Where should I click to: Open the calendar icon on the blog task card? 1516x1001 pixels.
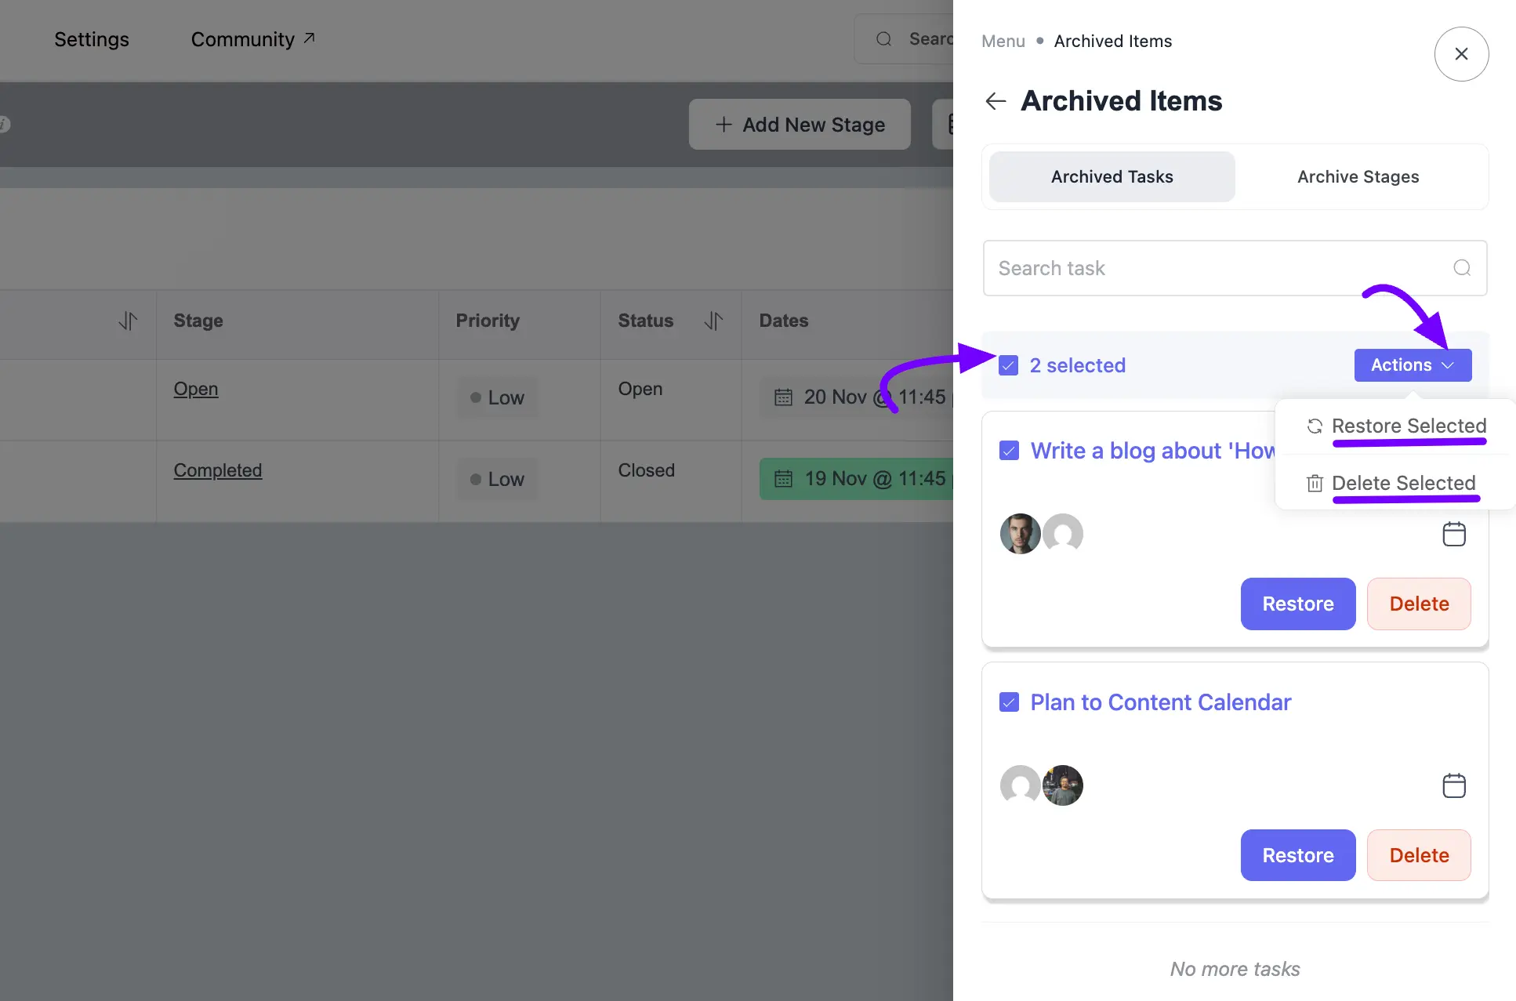1454,534
